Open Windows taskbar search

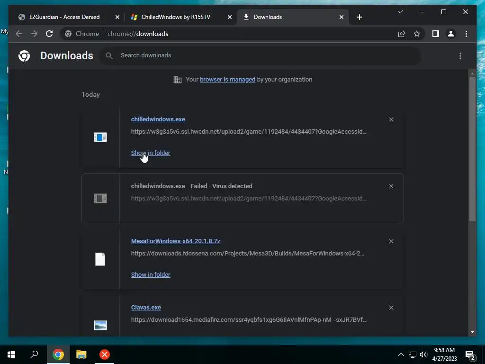click(x=34, y=355)
